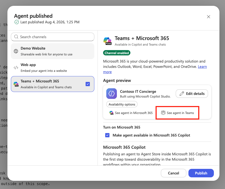Open the Learn more link
225x189 pixels.
202,67
